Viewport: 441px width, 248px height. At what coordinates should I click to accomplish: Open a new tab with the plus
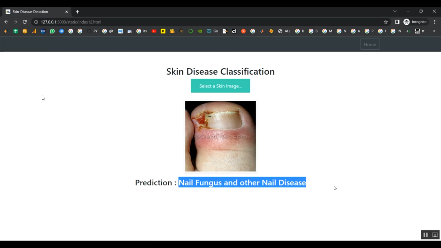click(77, 11)
